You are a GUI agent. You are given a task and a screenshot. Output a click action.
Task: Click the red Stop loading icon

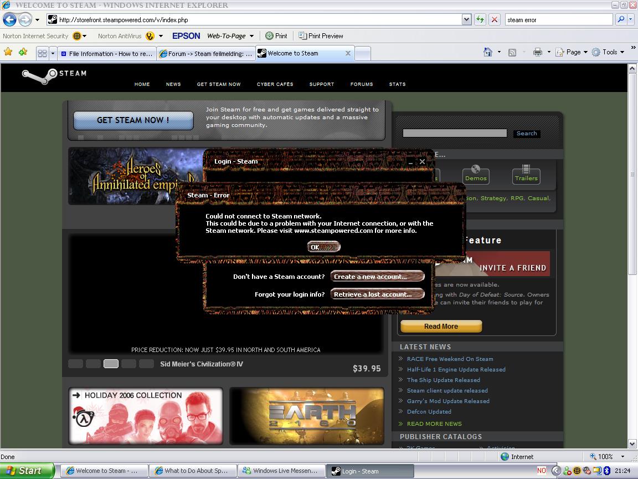[495, 19]
